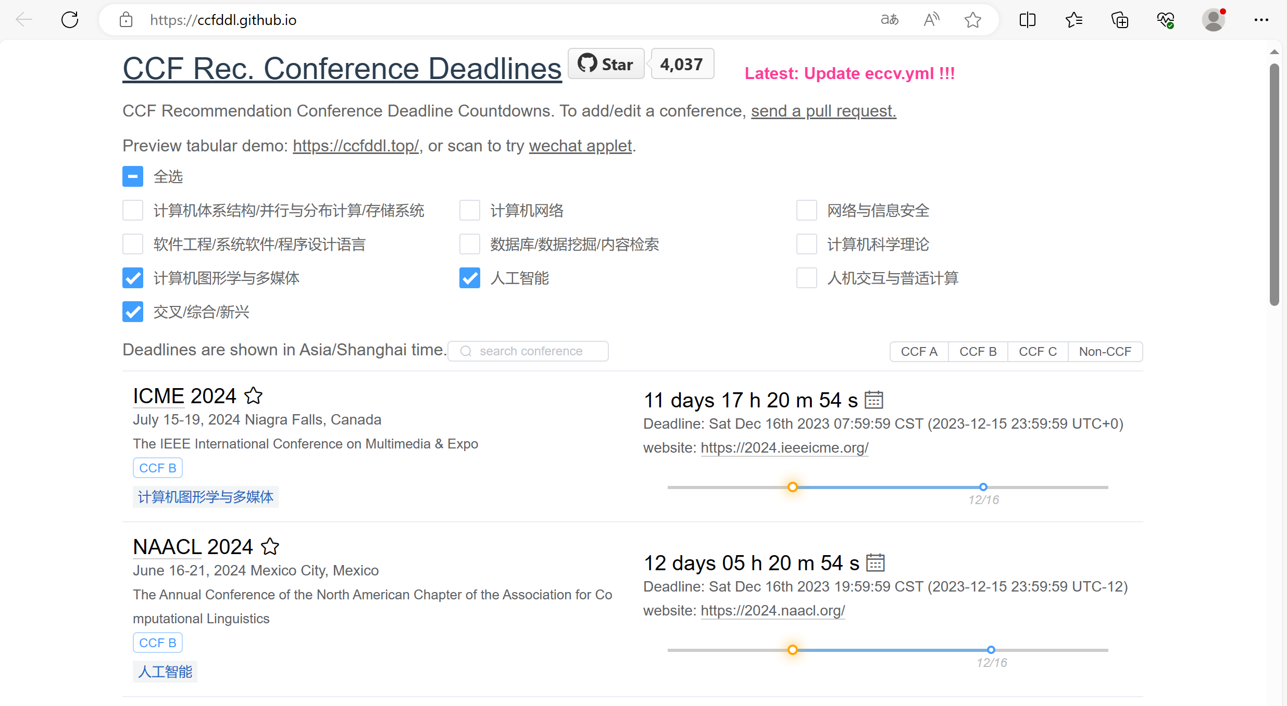Enable 计算机网络 category checkbox

[469, 211]
